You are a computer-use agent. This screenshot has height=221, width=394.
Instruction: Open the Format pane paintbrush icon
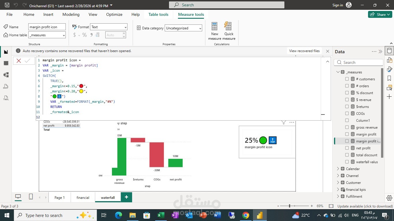389,69
